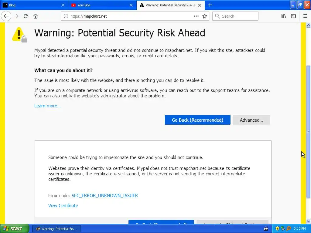
Task: Open the Library icon in toolbar
Action: [x=284, y=16]
